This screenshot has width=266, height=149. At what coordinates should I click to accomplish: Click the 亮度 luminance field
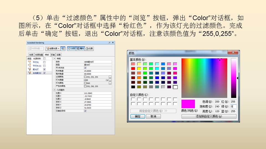click(x=217, y=111)
